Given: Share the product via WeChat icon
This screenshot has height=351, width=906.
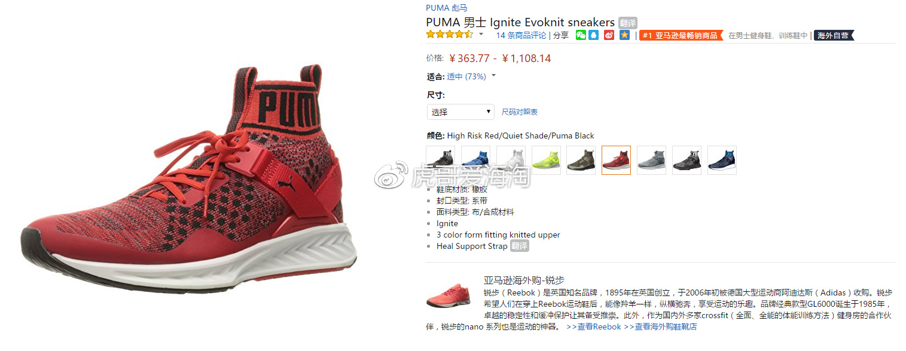Looking at the screenshot, I should pos(581,35).
